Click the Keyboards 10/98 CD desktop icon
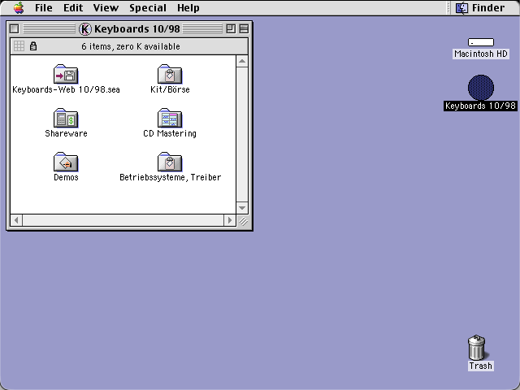520x390 pixels. [481, 88]
